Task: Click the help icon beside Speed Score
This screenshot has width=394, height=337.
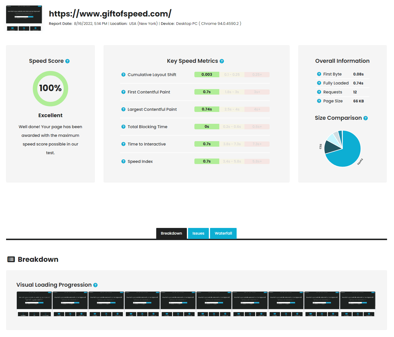Action: [x=67, y=61]
